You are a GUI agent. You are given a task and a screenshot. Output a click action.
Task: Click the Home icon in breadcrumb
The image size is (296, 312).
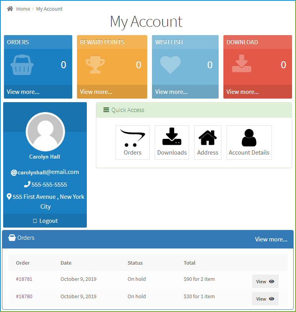click(10, 9)
